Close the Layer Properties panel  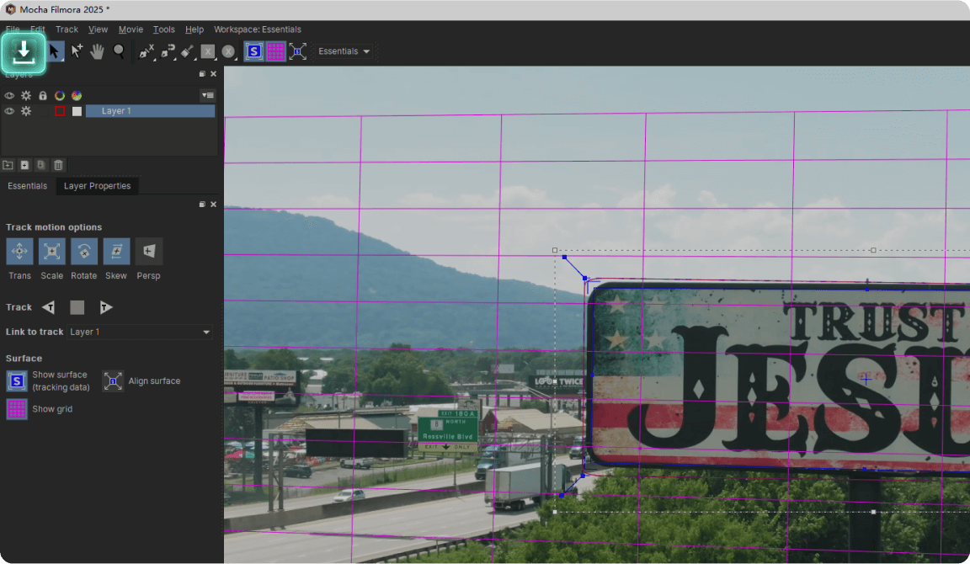pos(213,204)
